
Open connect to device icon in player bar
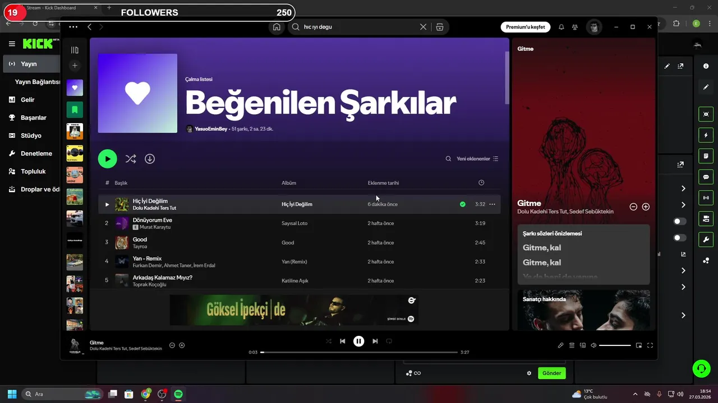583,345
